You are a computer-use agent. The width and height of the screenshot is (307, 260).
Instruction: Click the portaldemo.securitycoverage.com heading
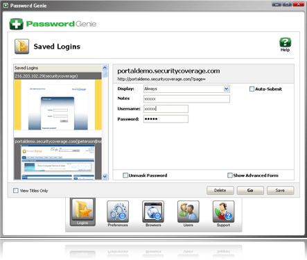(x=168, y=71)
